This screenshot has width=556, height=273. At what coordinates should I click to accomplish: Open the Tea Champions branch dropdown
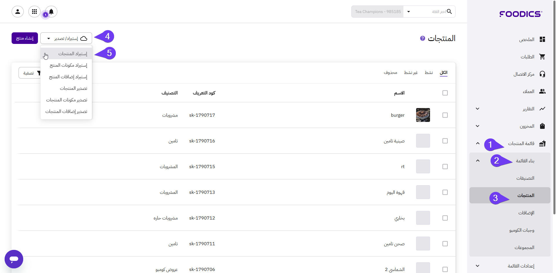click(x=409, y=12)
